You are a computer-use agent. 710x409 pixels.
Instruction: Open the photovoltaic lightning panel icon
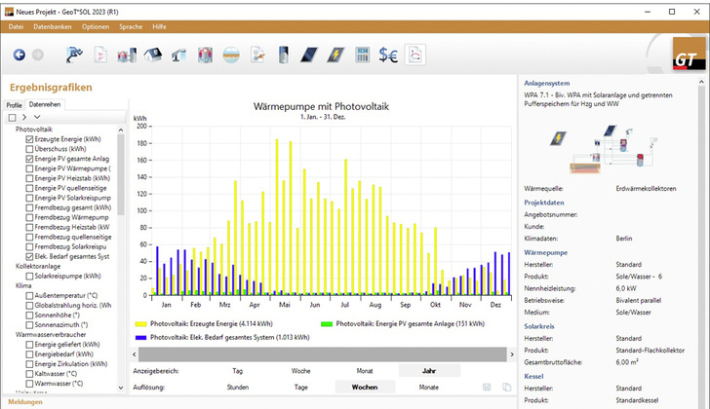pos(335,56)
